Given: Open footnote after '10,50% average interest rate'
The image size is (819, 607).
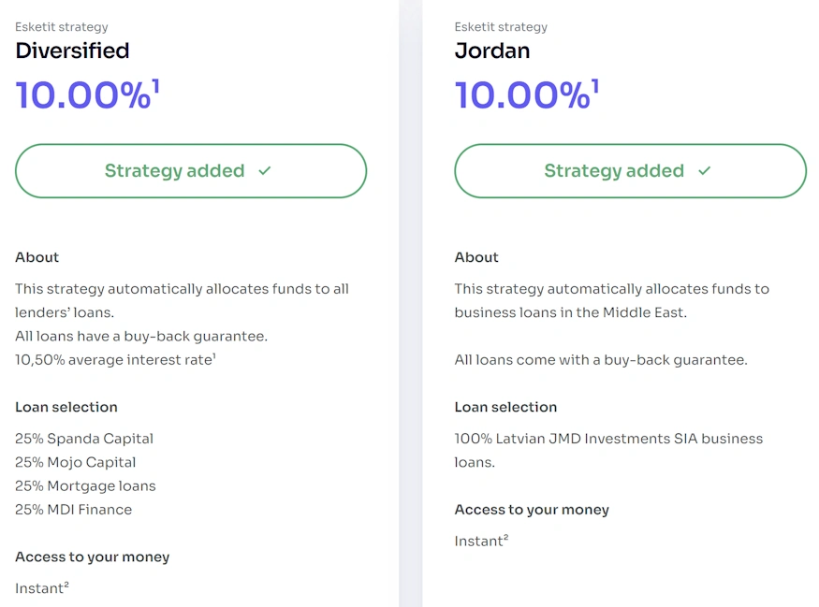Looking at the screenshot, I should [x=214, y=354].
